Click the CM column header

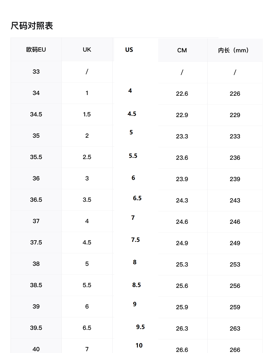[x=182, y=50]
